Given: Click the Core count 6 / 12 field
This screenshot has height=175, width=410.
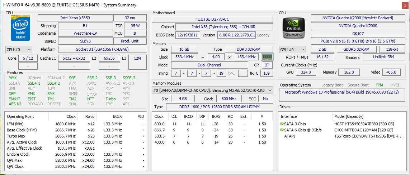Looking at the screenshot, I should [x=28, y=58].
